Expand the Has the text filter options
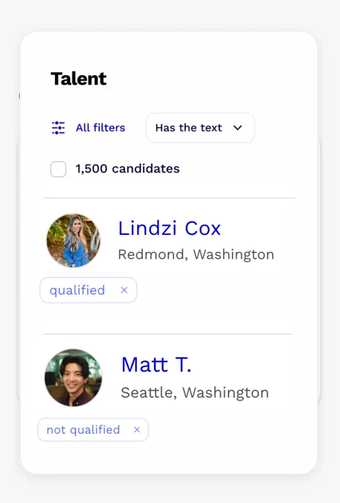340x503 pixels. tap(200, 128)
